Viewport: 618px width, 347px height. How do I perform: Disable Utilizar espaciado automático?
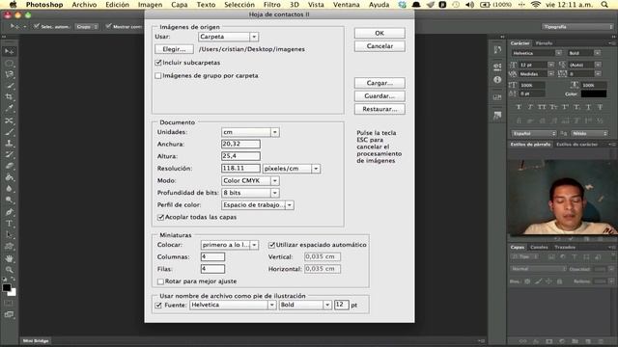pos(271,245)
